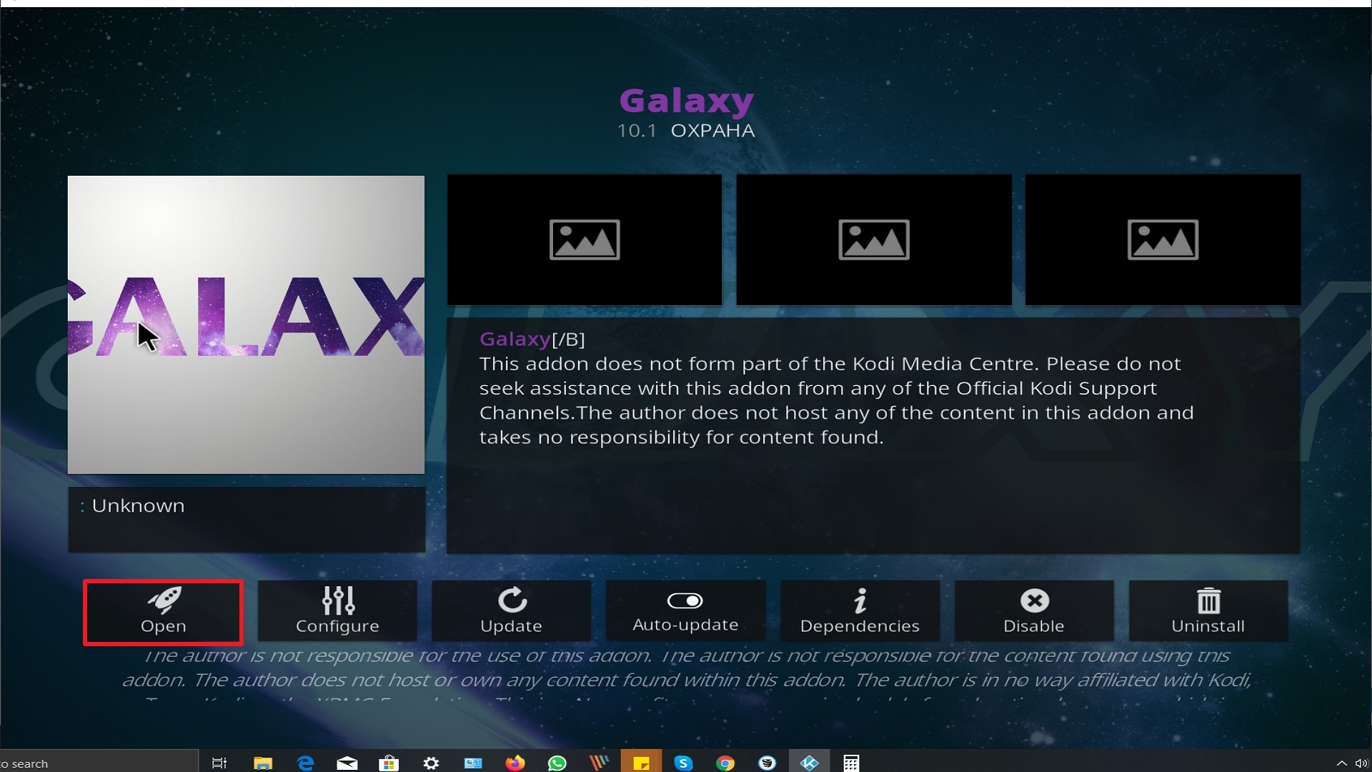This screenshot has width=1372, height=772.
Task: Launch Microsoft Edge from the taskbar
Action: click(306, 763)
